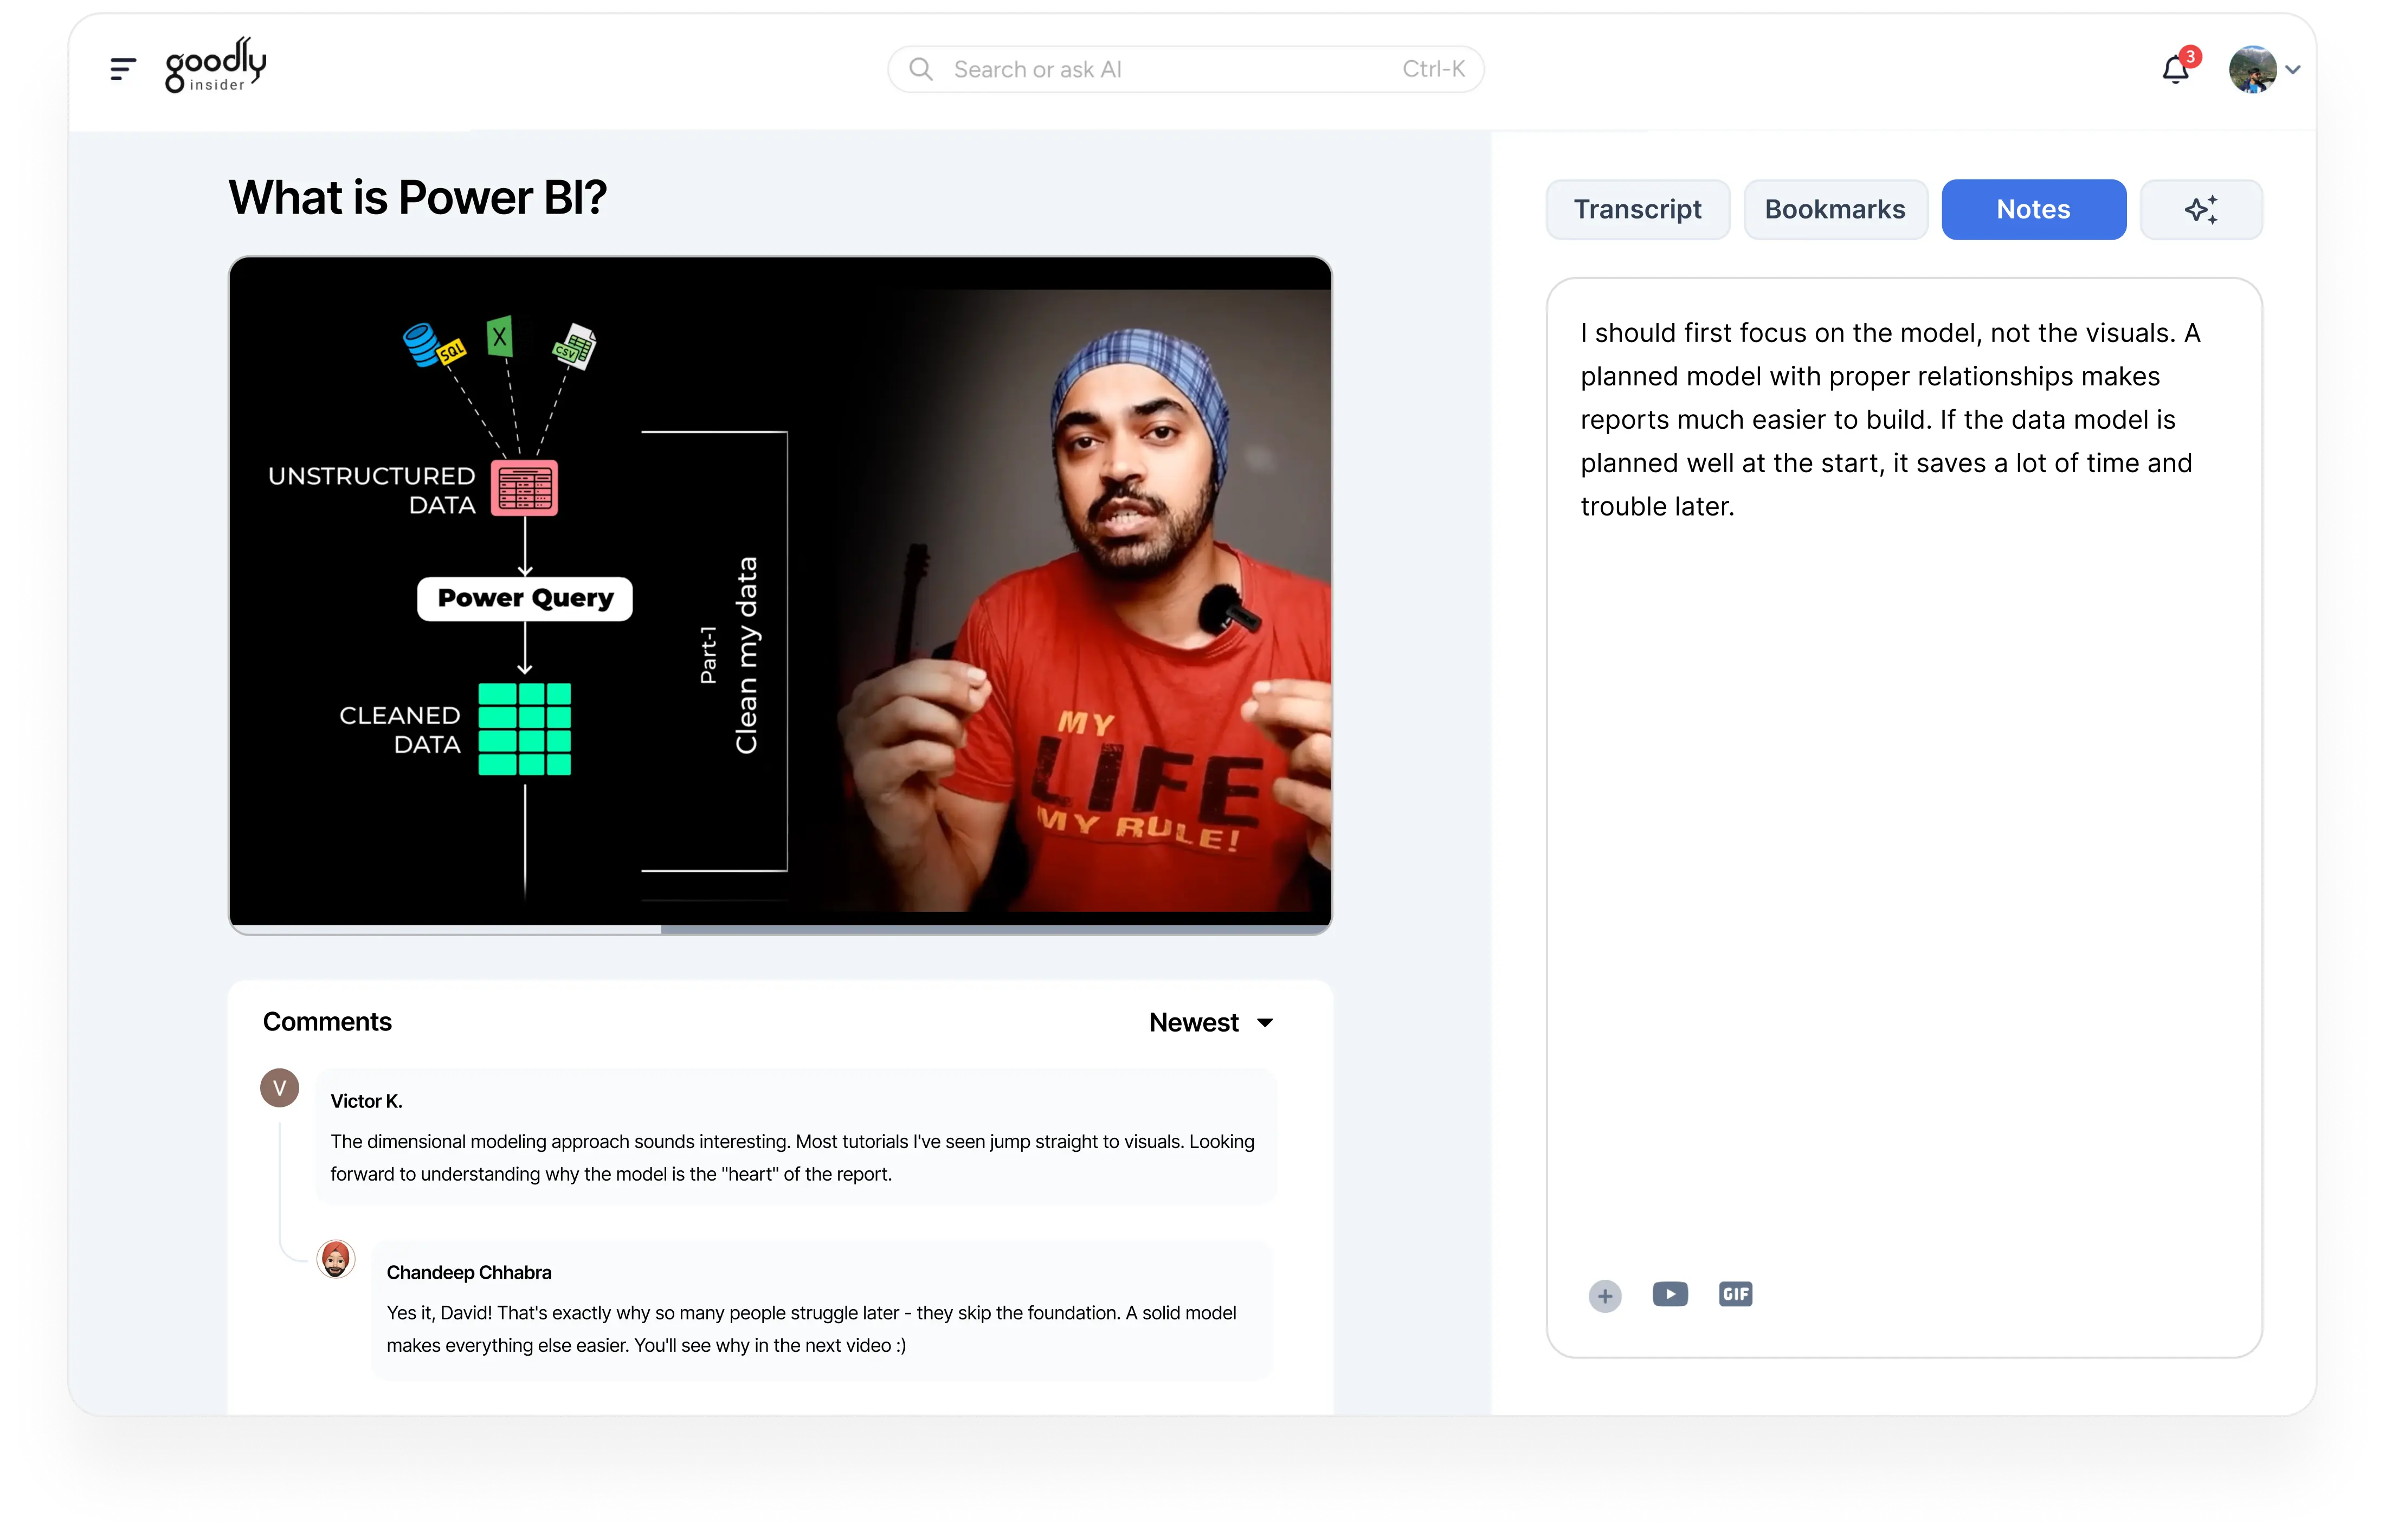Open the hamburger sidebar menu
Screen dimensions: 2385x1540
122,69
